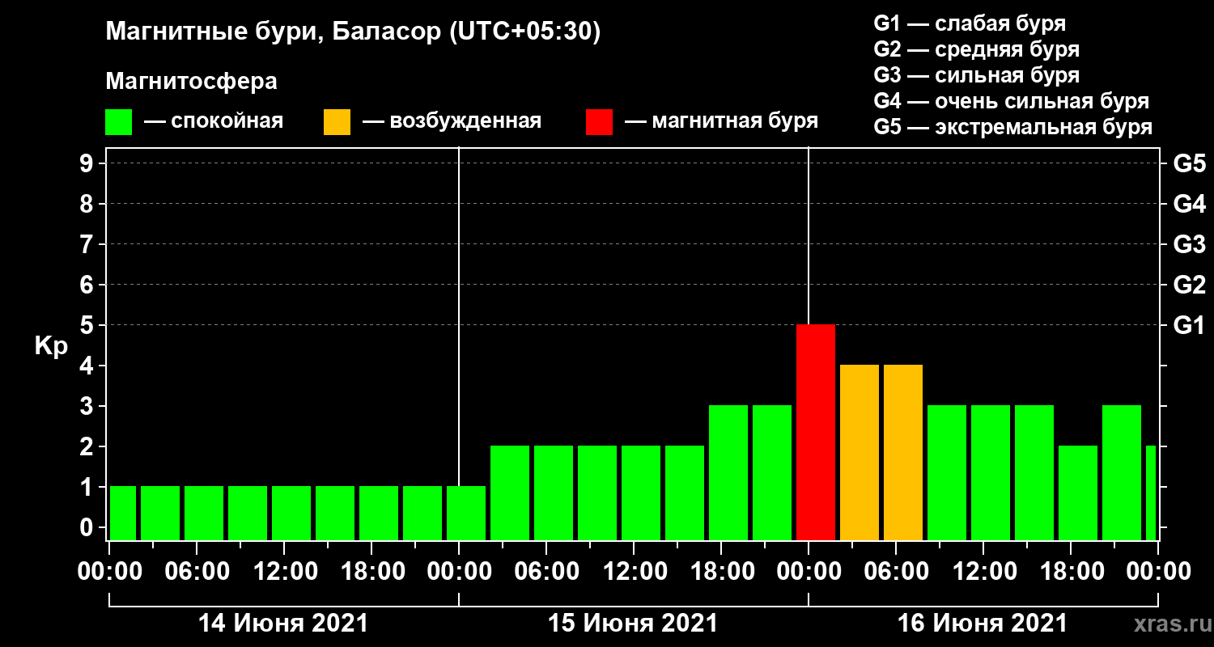Click the '15 Июня 2021' date label
Screen dimensions: 1214x647
pyautogui.click(x=633, y=624)
